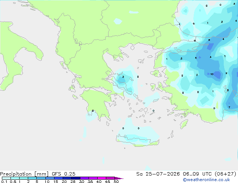Open the weatheronline.co.uk copyright link
The image size is (238, 183).
[206, 180]
